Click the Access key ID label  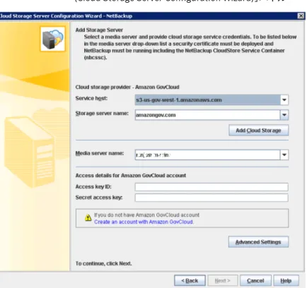93,186
